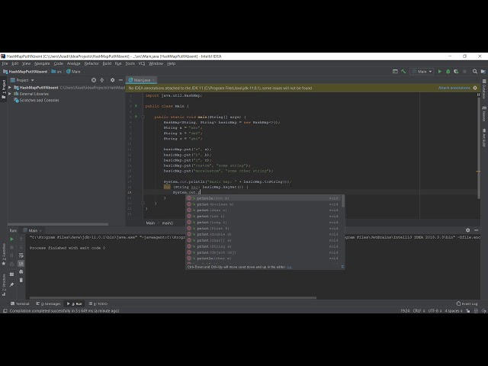
Task: Open the Project view selector dropdown
Action: click(x=22, y=80)
